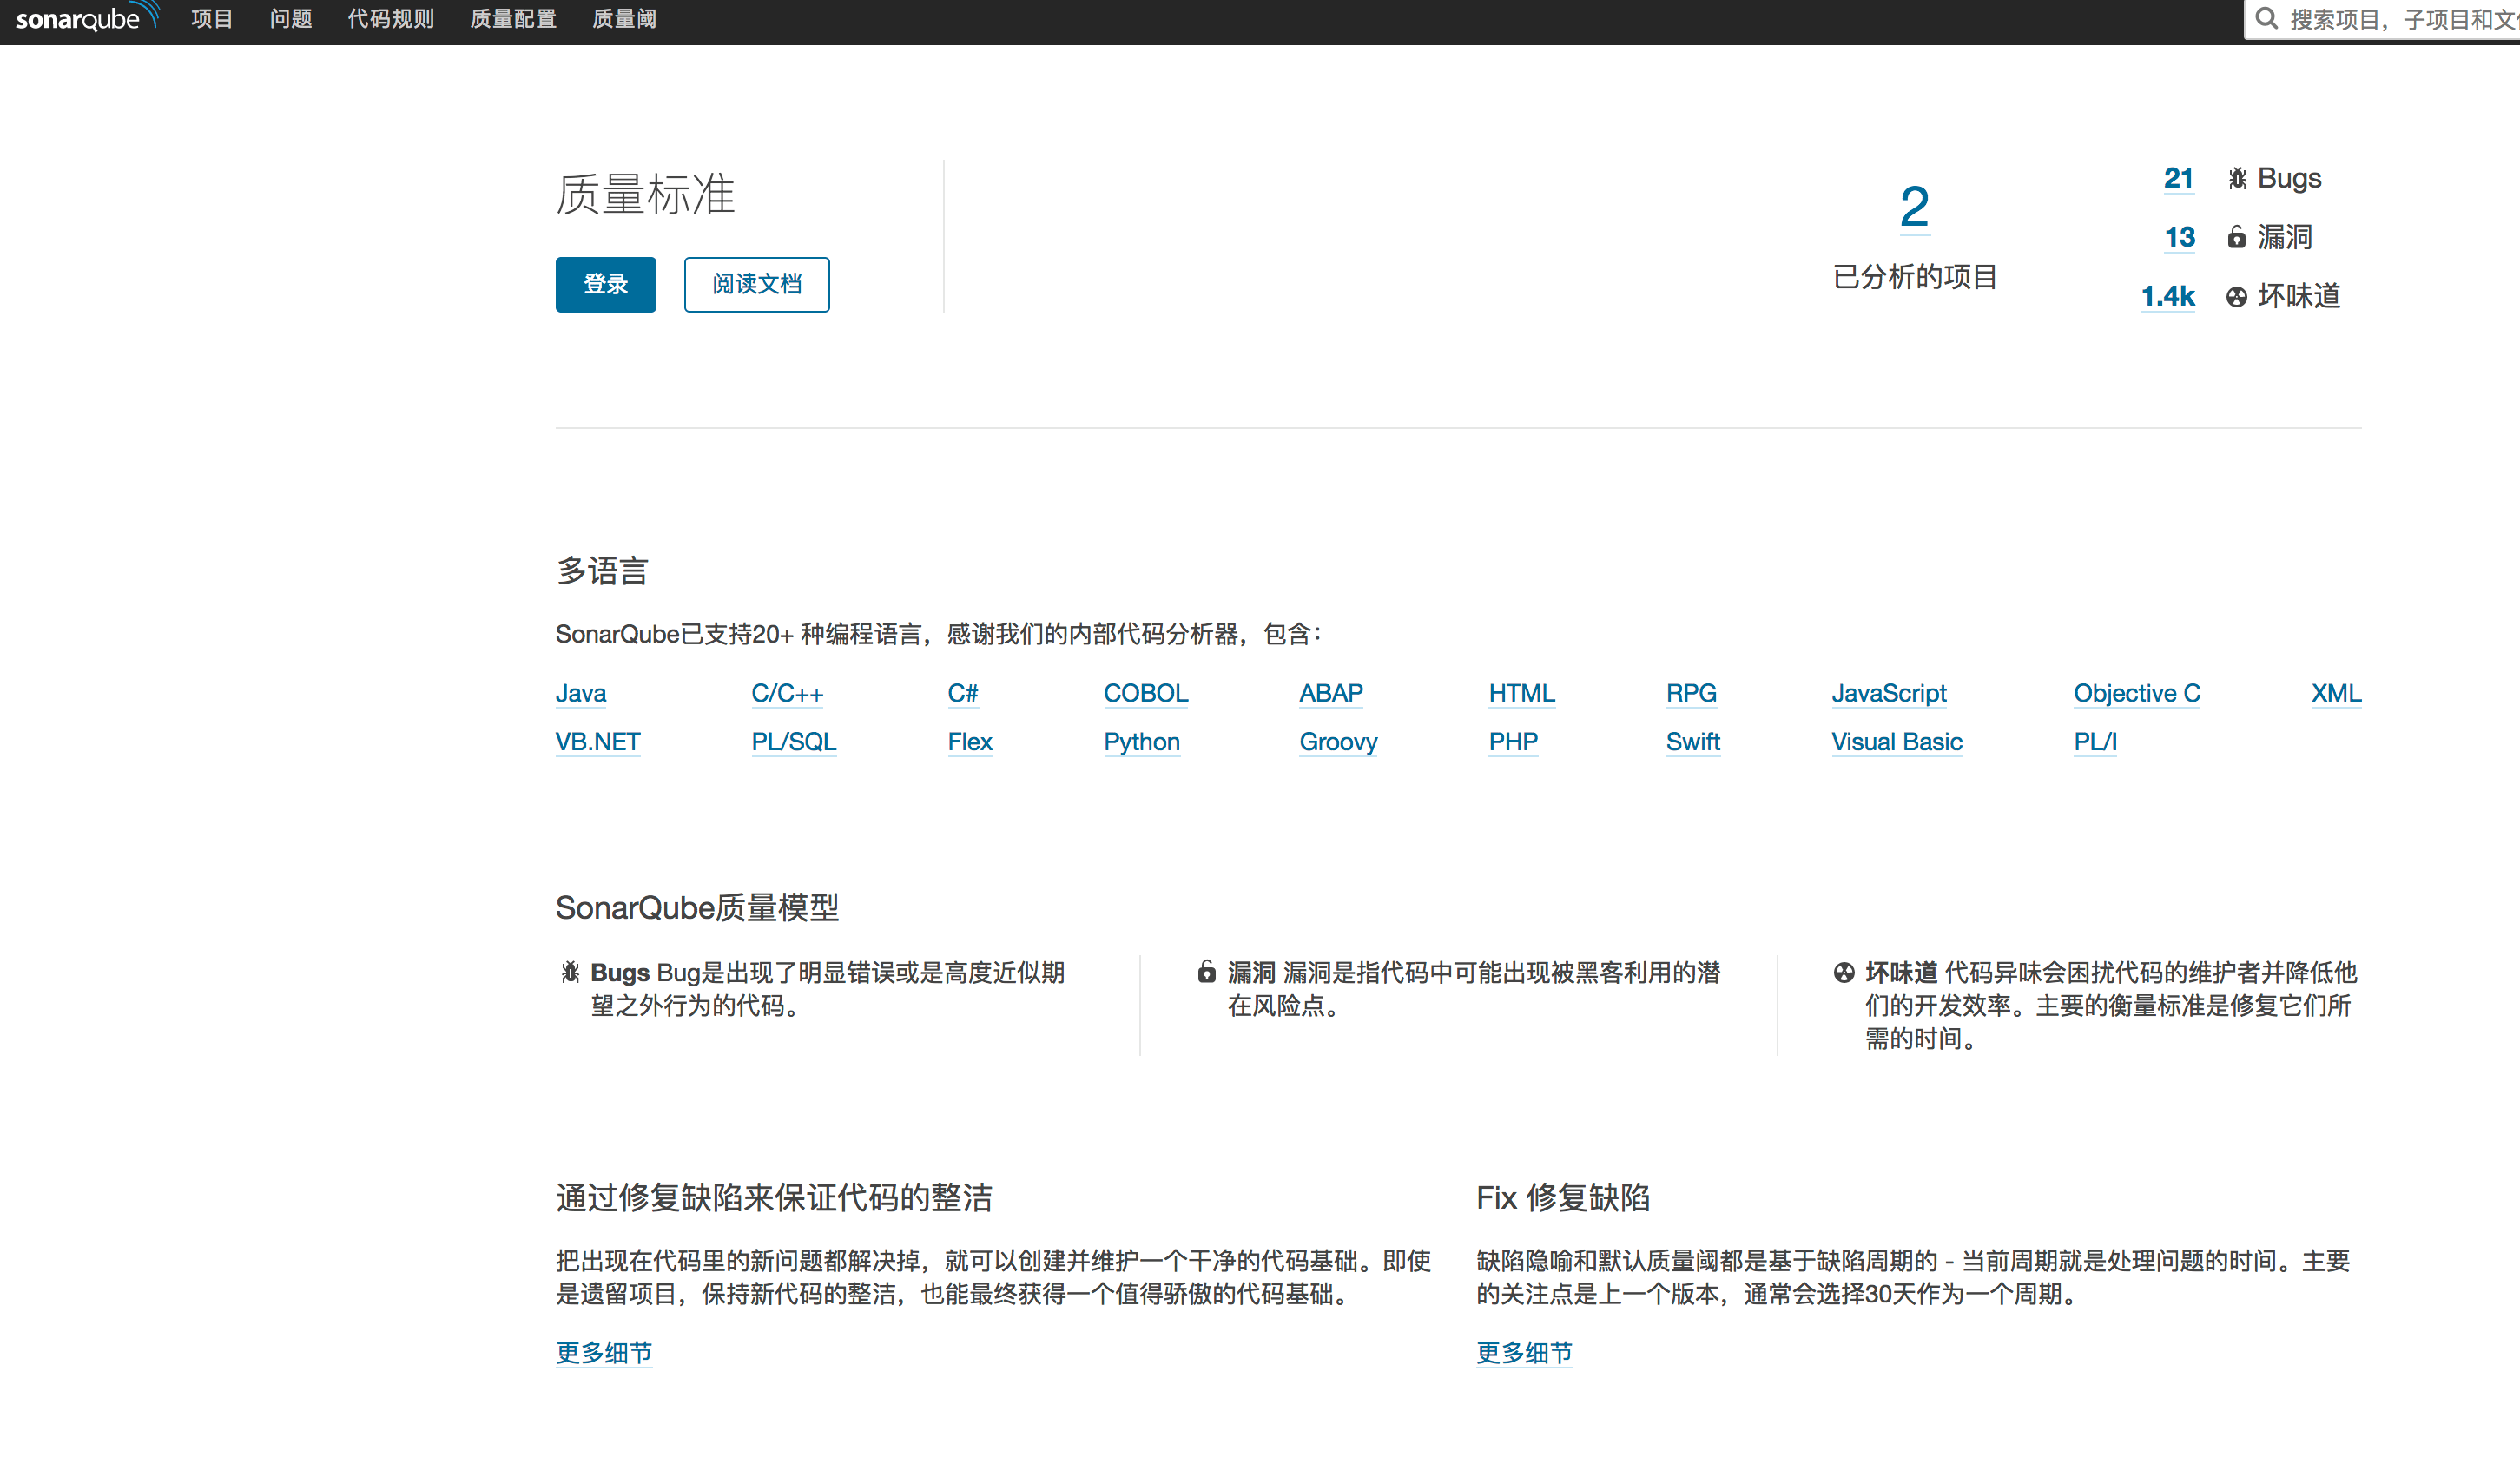The image size is (2520, 1464).
Task: Open the Objective C language link
Action: tap(2136, 693)
